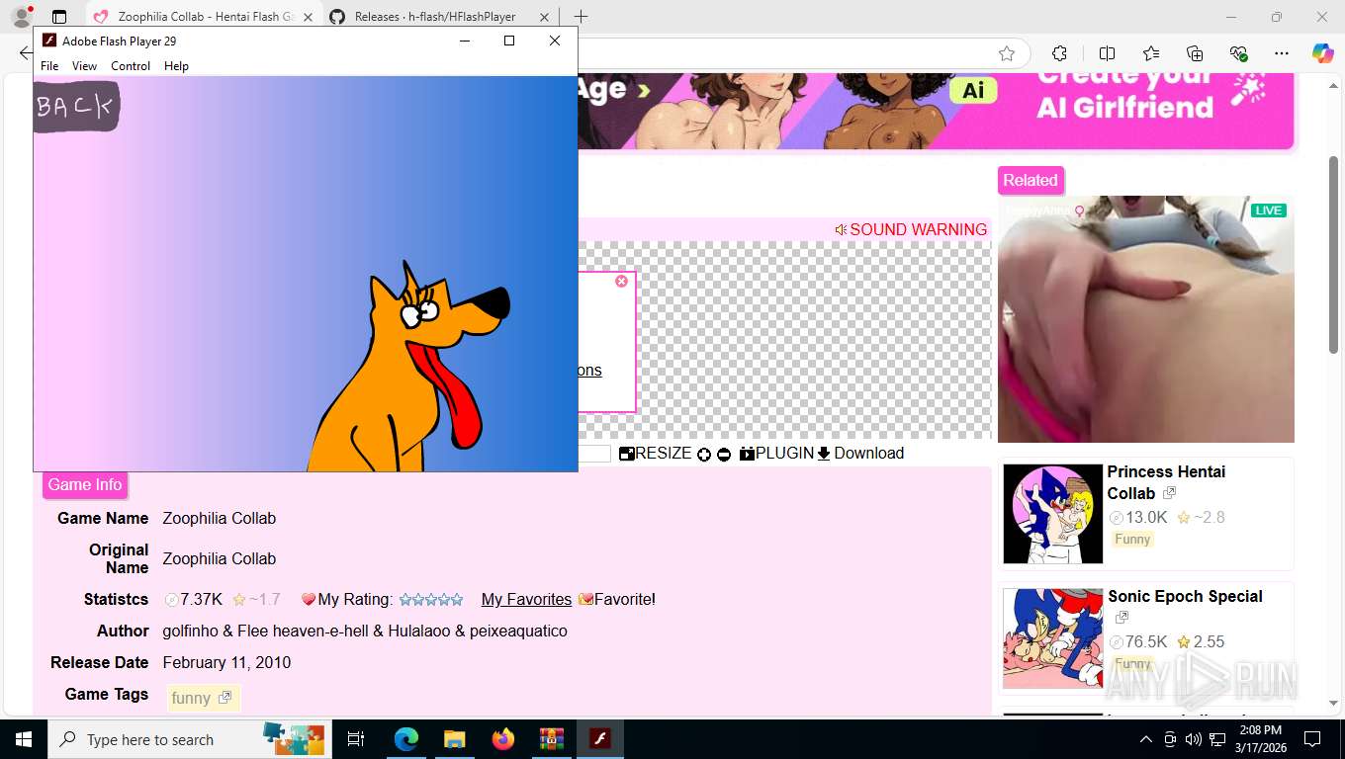
Task: Open the notification center icon
Action: coord(1312,739)
